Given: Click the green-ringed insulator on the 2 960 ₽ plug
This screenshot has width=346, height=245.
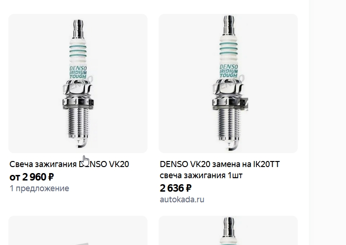Looking at the screenshot, I should point(78,52).
